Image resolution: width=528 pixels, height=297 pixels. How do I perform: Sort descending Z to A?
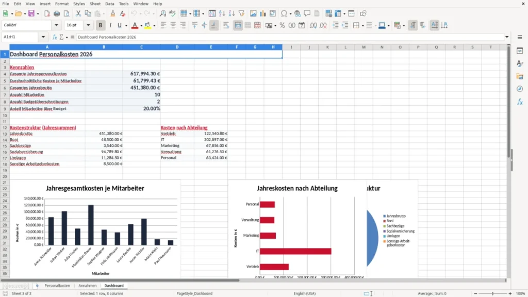232,13
